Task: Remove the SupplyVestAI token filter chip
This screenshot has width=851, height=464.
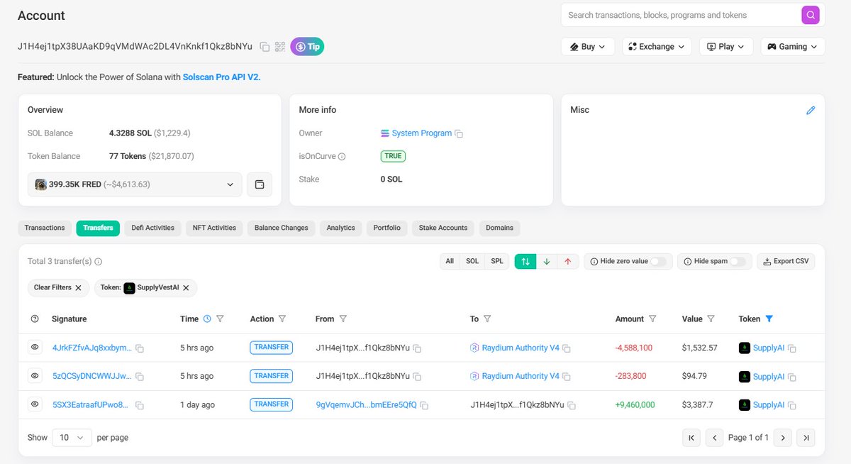Action: (x=186, y=288)
